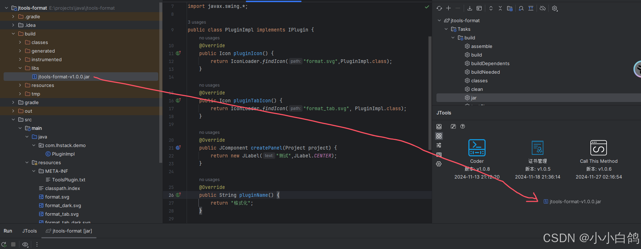Click the dropped jtools-format-v1.0.0.jar in JTools
The height and width of the screenshot is (249, 641).
click(572, 201)
